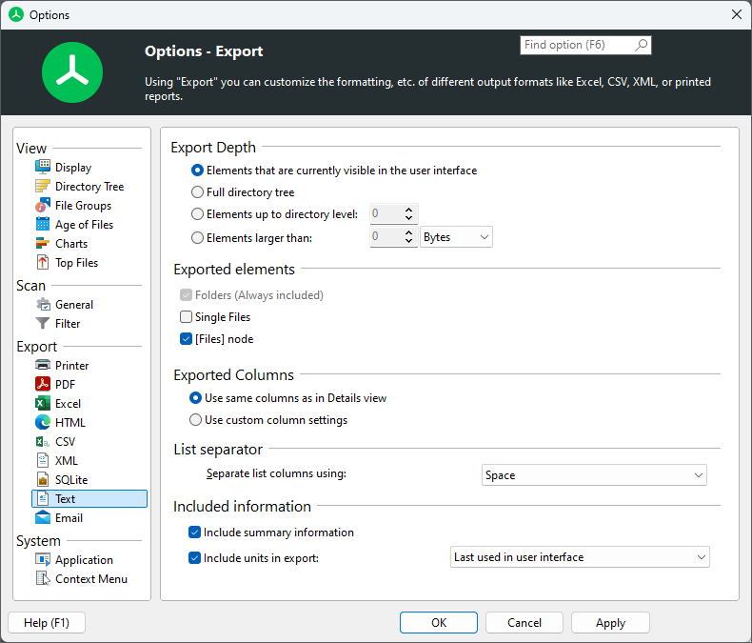752x643 pixels.
Task: Click the PDF export icon
Action: click(x=43, y=385)
